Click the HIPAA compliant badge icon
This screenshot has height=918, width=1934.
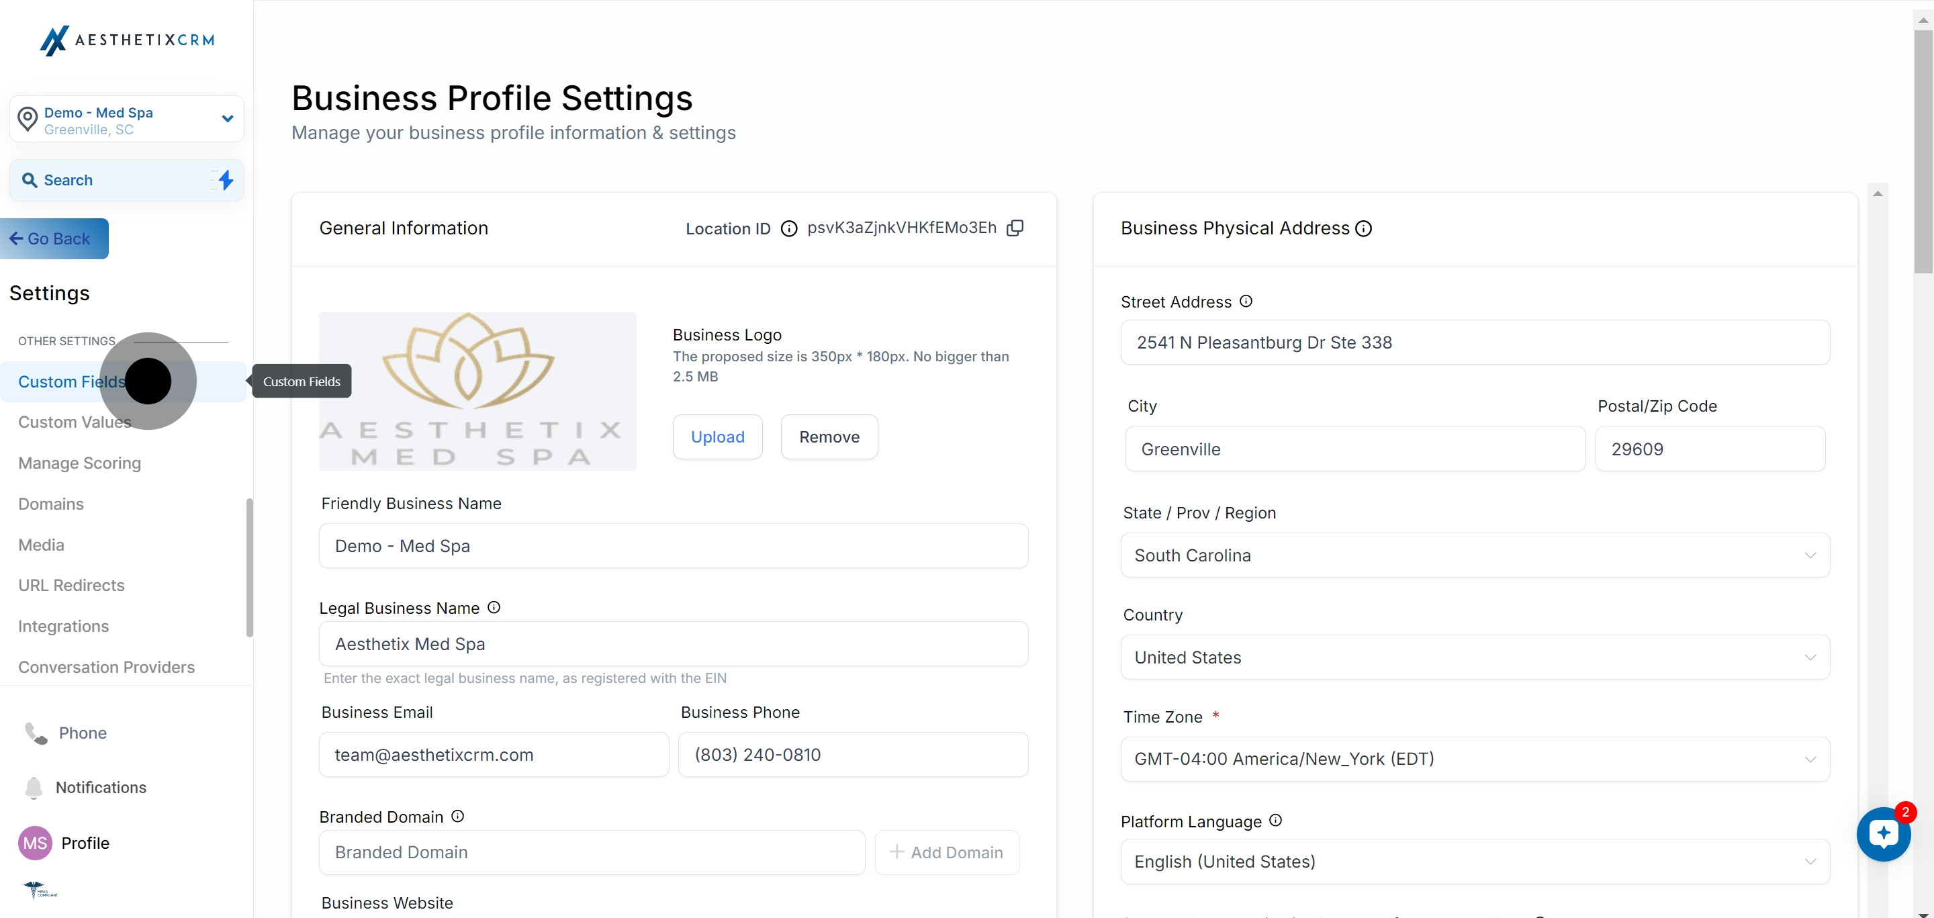(40, 890)
